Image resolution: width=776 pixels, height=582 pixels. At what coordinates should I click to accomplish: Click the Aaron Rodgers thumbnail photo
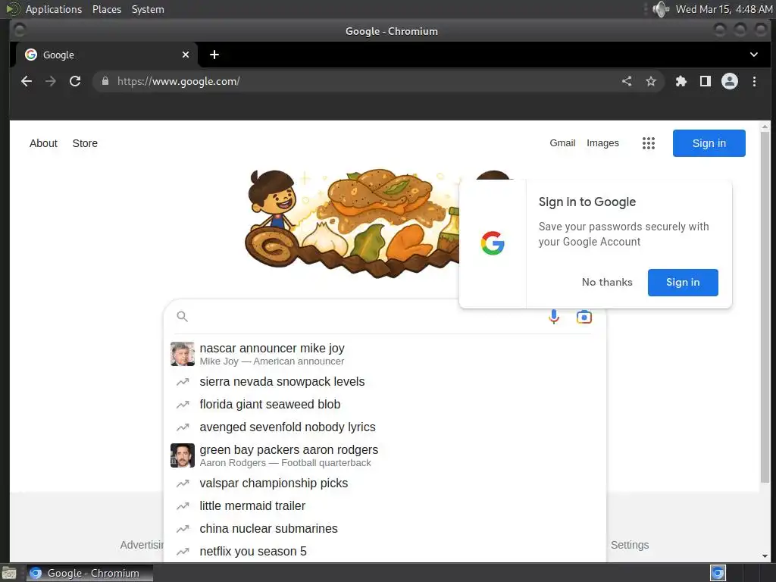tap(182, 455)
